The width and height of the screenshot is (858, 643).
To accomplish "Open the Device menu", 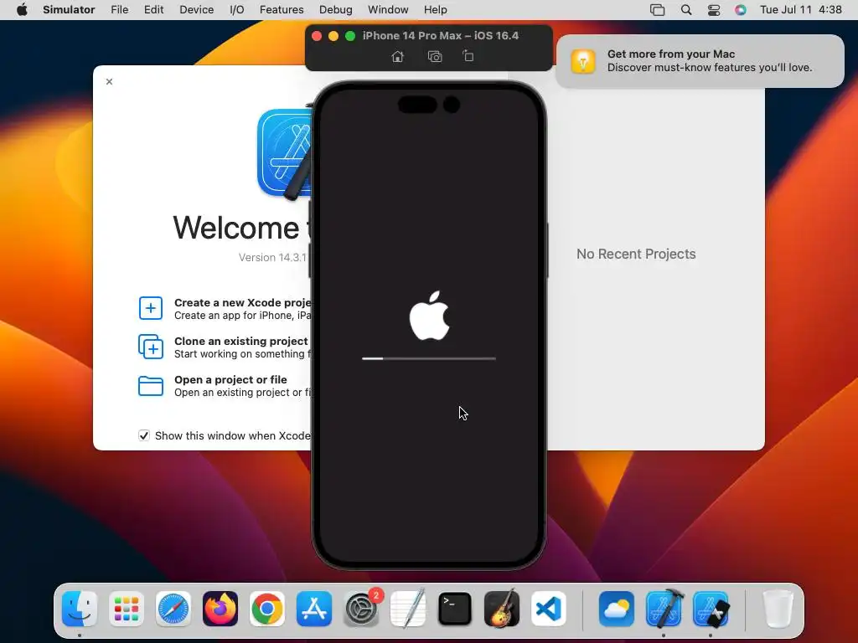I will [x=196, y=10].
